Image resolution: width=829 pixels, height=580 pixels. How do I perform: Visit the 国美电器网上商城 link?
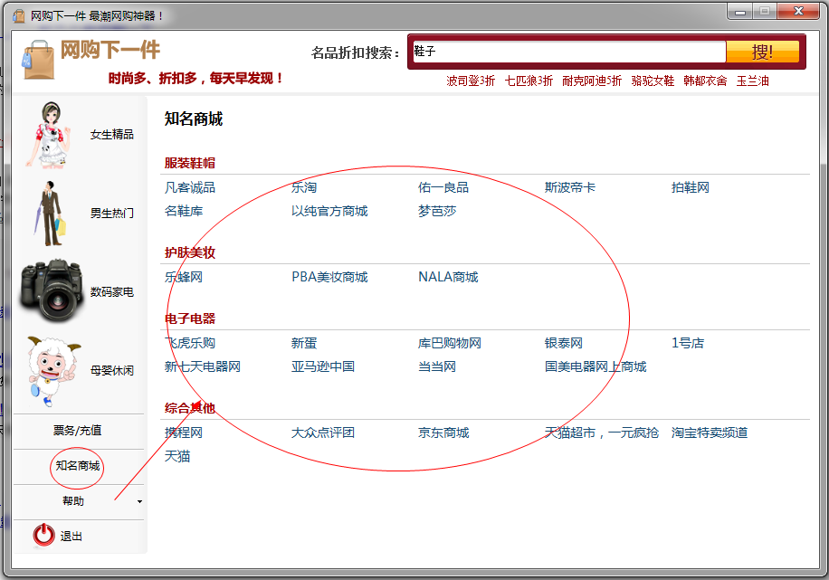596,366
